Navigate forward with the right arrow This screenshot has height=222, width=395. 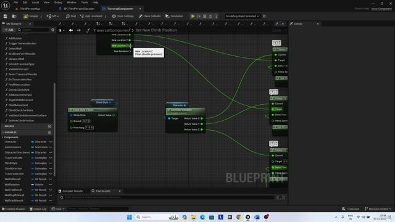[x=78, y=30]
